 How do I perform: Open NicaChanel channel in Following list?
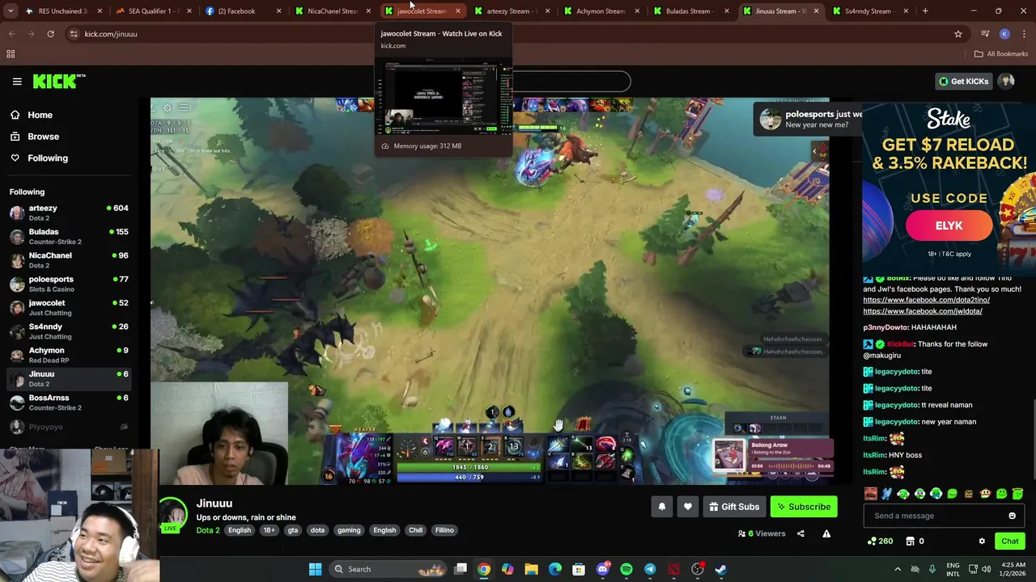tap(69, 259)
